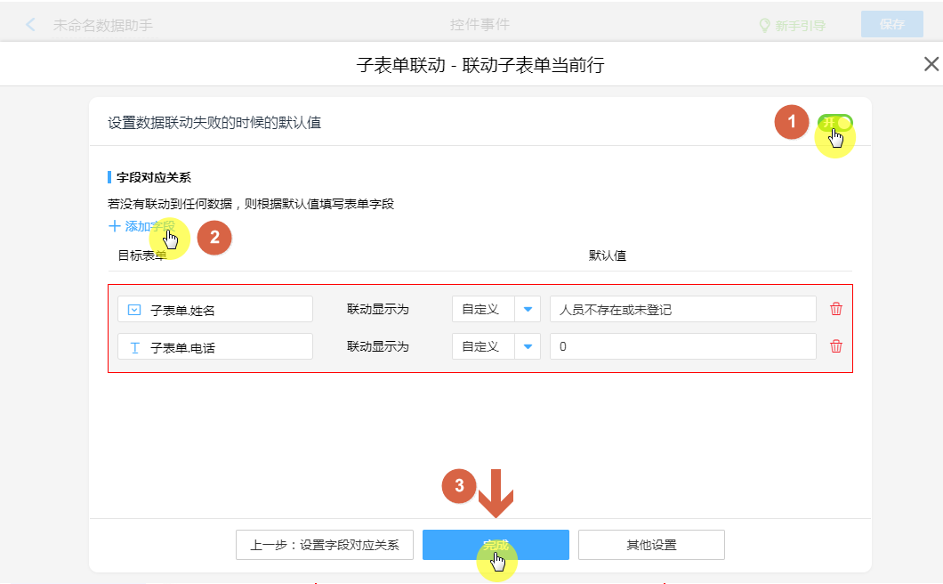Click 添加字段 to add a field
The image size is (943, 584).
(141, 226)
